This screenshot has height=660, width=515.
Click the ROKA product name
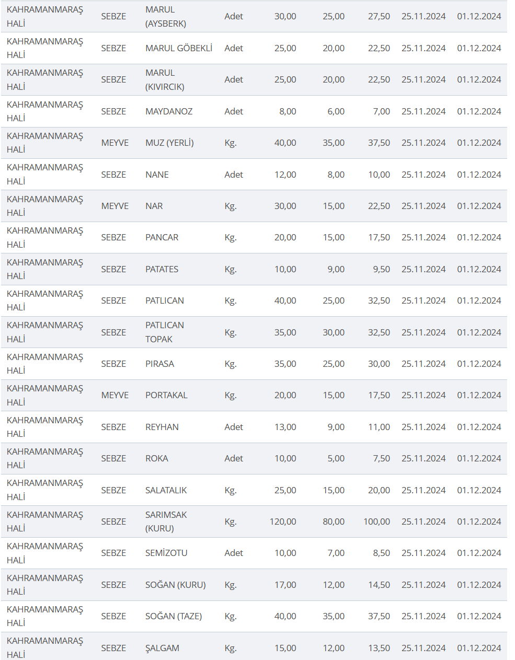point(156,458)
